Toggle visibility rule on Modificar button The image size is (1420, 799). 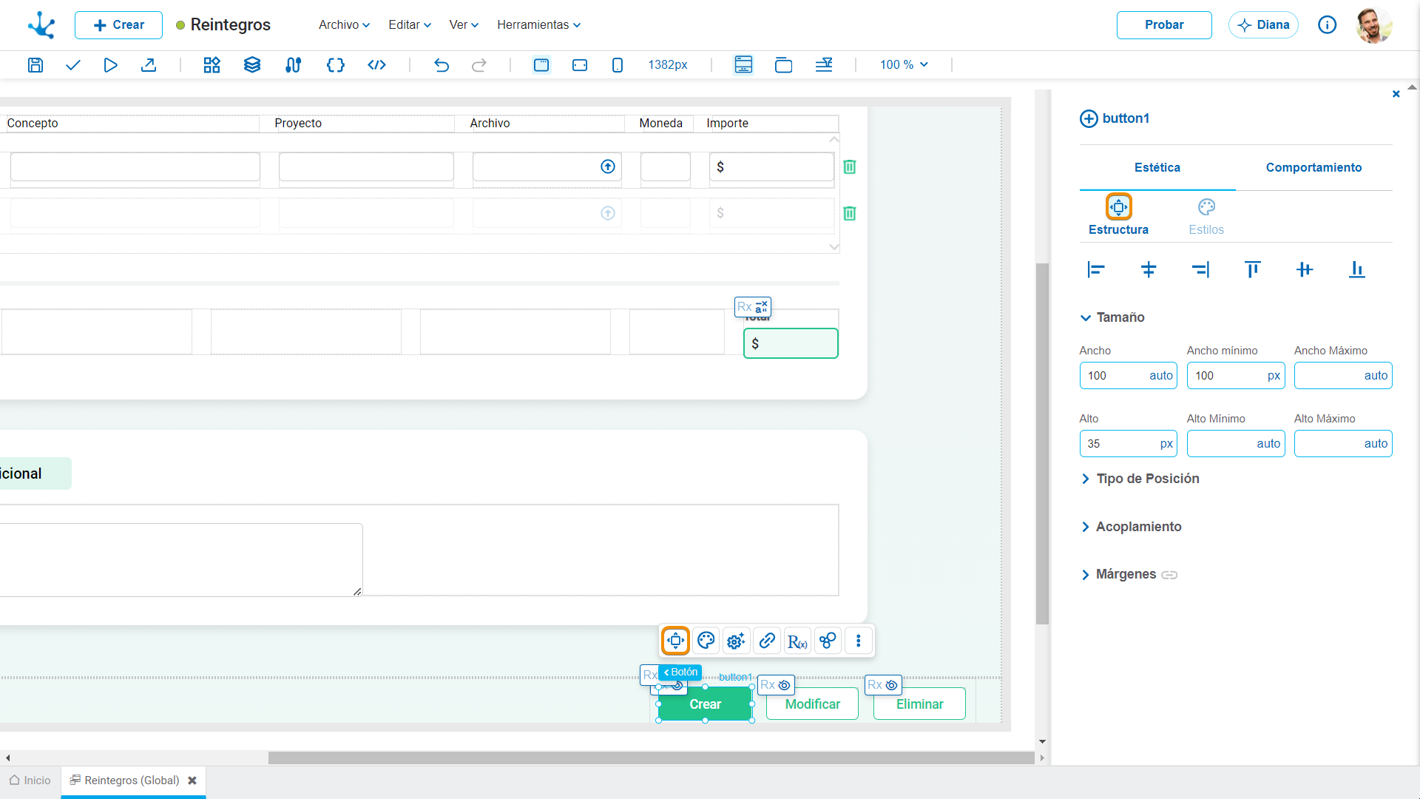(777, 685)
